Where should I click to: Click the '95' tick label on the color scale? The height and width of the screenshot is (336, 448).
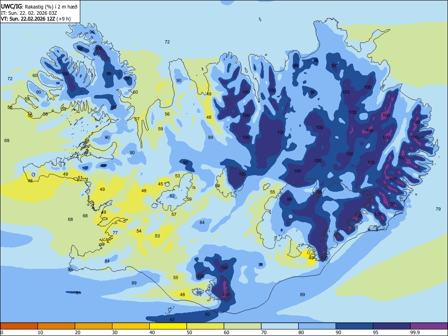coord(375,332)
